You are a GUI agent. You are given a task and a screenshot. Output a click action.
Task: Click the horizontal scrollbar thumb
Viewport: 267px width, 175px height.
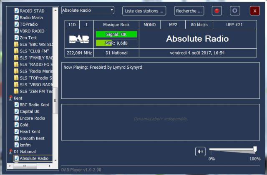tap(25, 166)
